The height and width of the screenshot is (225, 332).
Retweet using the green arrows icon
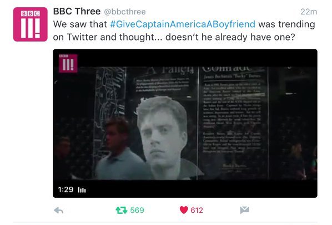[x=122, y=210]
